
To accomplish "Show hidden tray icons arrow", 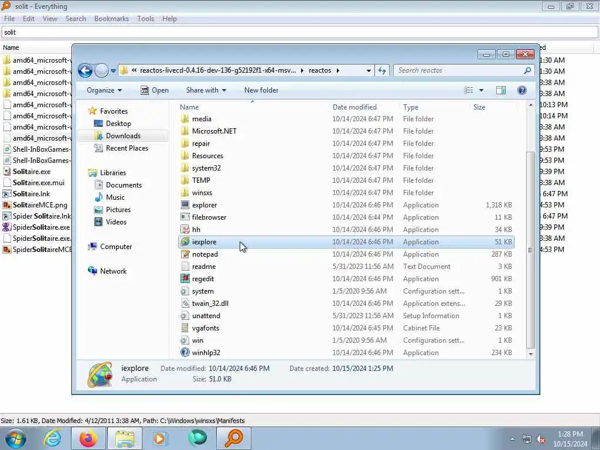I will 512,439.
